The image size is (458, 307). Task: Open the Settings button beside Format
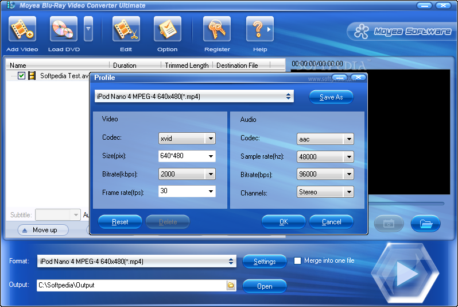tap(265, 262)
